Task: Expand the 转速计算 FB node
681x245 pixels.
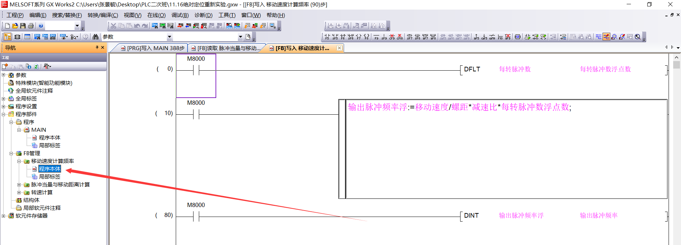Action: pyautogui.click(x=19, y=192)
